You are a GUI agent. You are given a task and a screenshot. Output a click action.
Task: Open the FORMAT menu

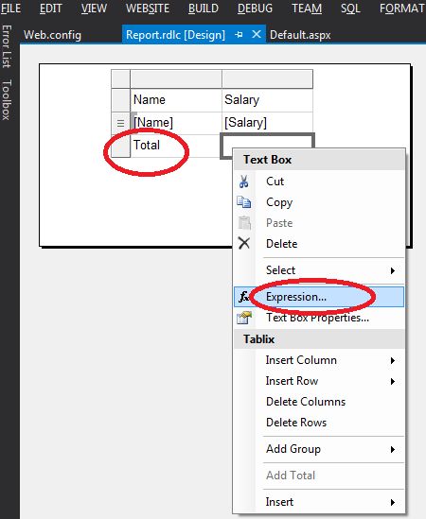402,9
